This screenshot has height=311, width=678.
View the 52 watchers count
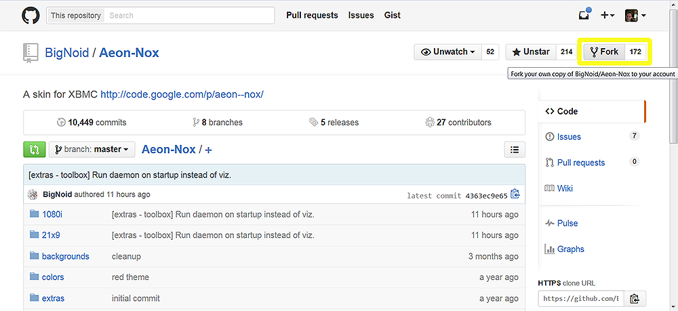coord(490,52)
